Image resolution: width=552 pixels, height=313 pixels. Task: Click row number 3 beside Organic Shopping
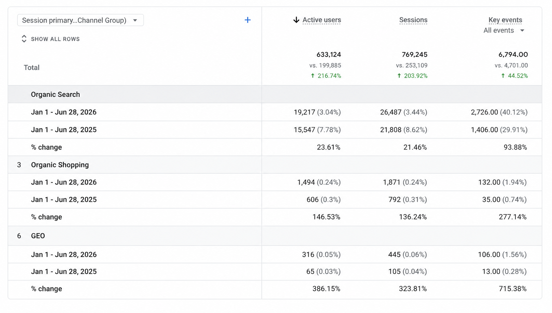(19, 165)
